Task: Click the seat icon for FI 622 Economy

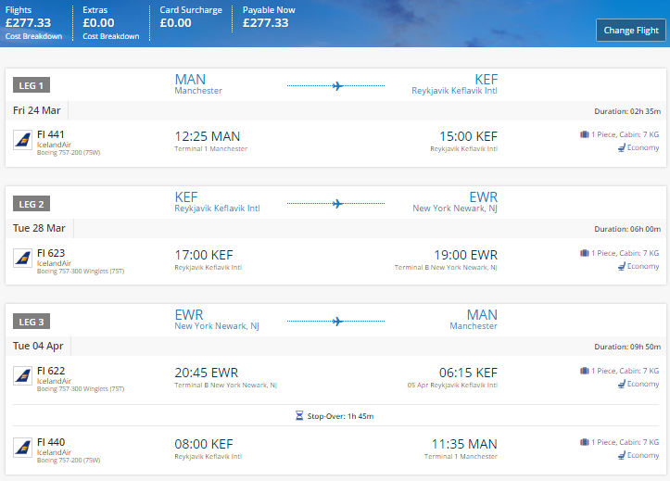Action: tap(622, 384)
